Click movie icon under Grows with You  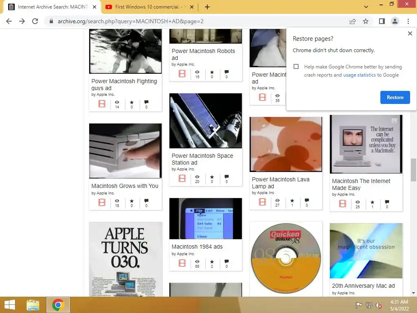coord(102,203)
